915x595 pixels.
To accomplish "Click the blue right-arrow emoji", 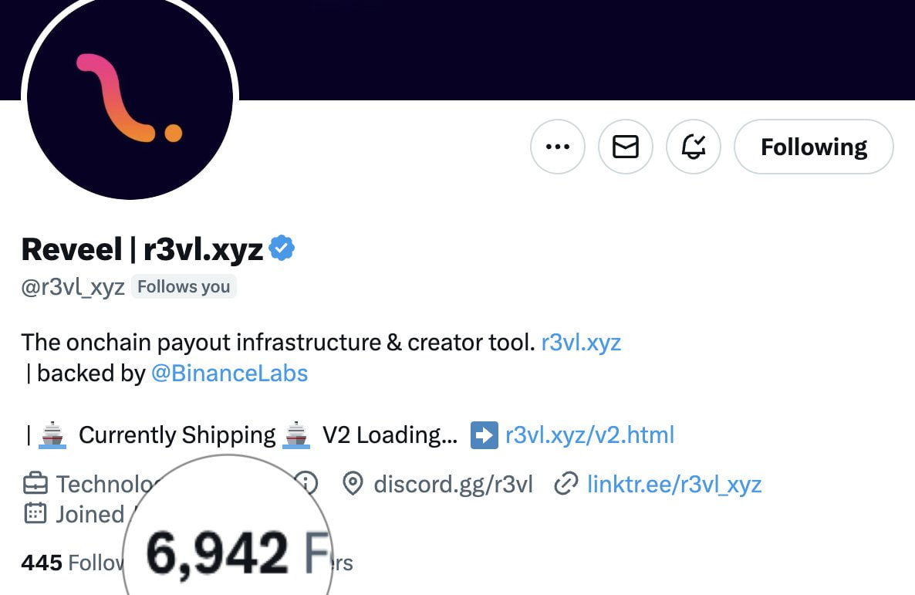I will [x=484, y=435].
